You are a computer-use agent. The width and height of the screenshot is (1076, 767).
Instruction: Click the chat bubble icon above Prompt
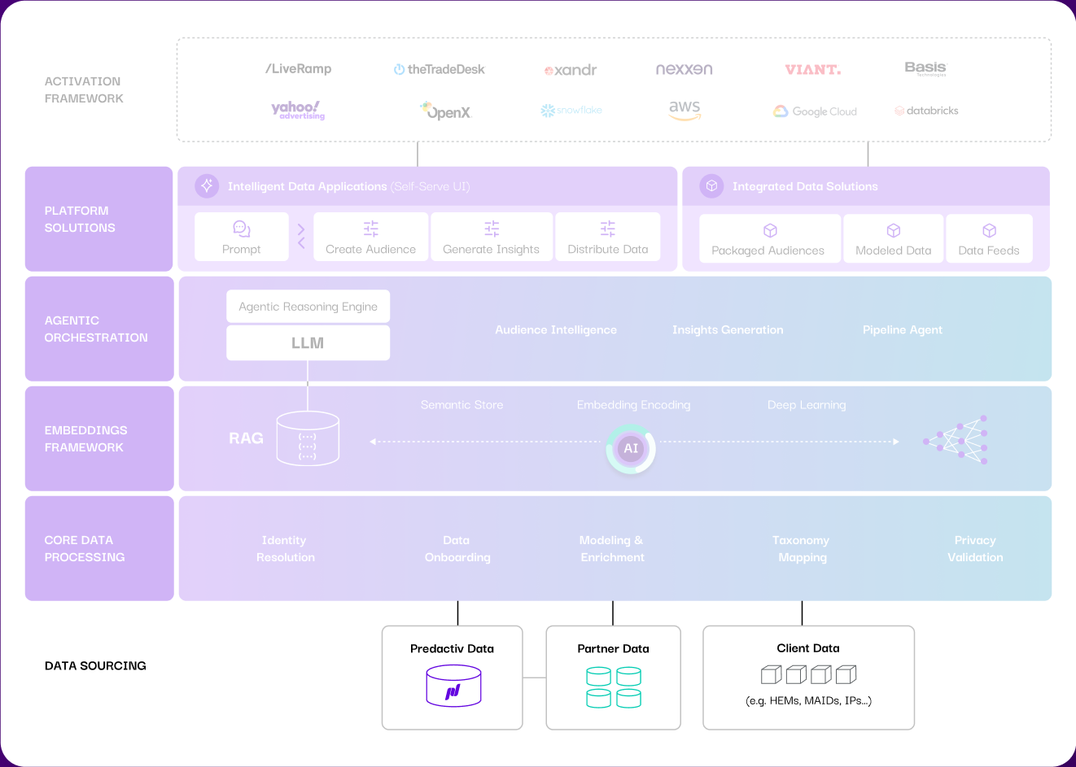pyautogui.click(x=242, y=229)
